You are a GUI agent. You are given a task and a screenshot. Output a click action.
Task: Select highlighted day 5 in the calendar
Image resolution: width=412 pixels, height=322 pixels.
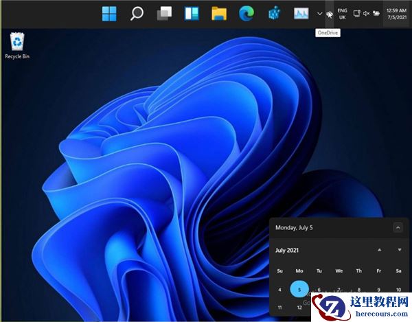pyautogui.click(x=299, y=290)
